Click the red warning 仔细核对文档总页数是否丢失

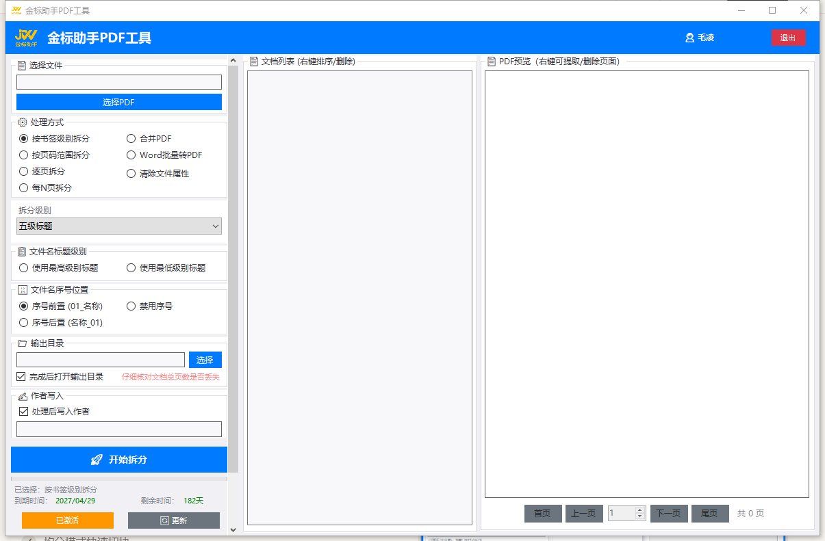pos(170,377)
